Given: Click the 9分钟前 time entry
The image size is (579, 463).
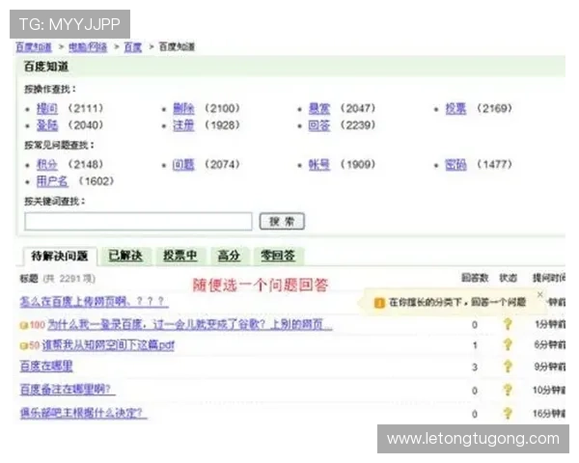Looking at the screenshot, I should point(550,367).
